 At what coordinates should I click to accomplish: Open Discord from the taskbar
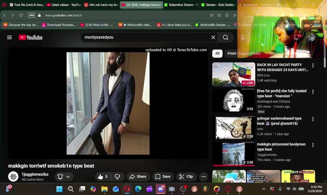point(161,189)
